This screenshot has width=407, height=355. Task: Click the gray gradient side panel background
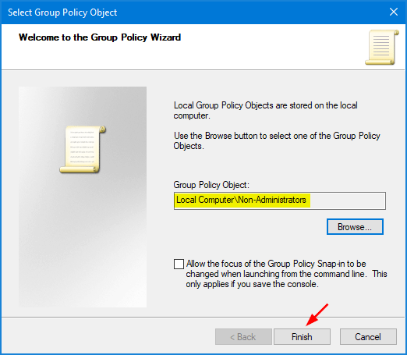pyautogui.click(x=83, y=234)
